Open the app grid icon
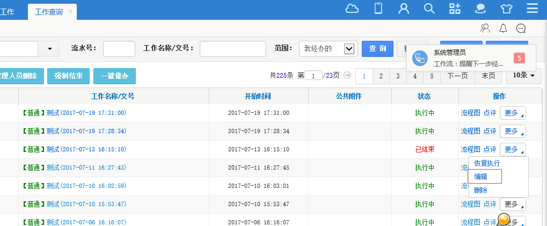 coord(455,9)
